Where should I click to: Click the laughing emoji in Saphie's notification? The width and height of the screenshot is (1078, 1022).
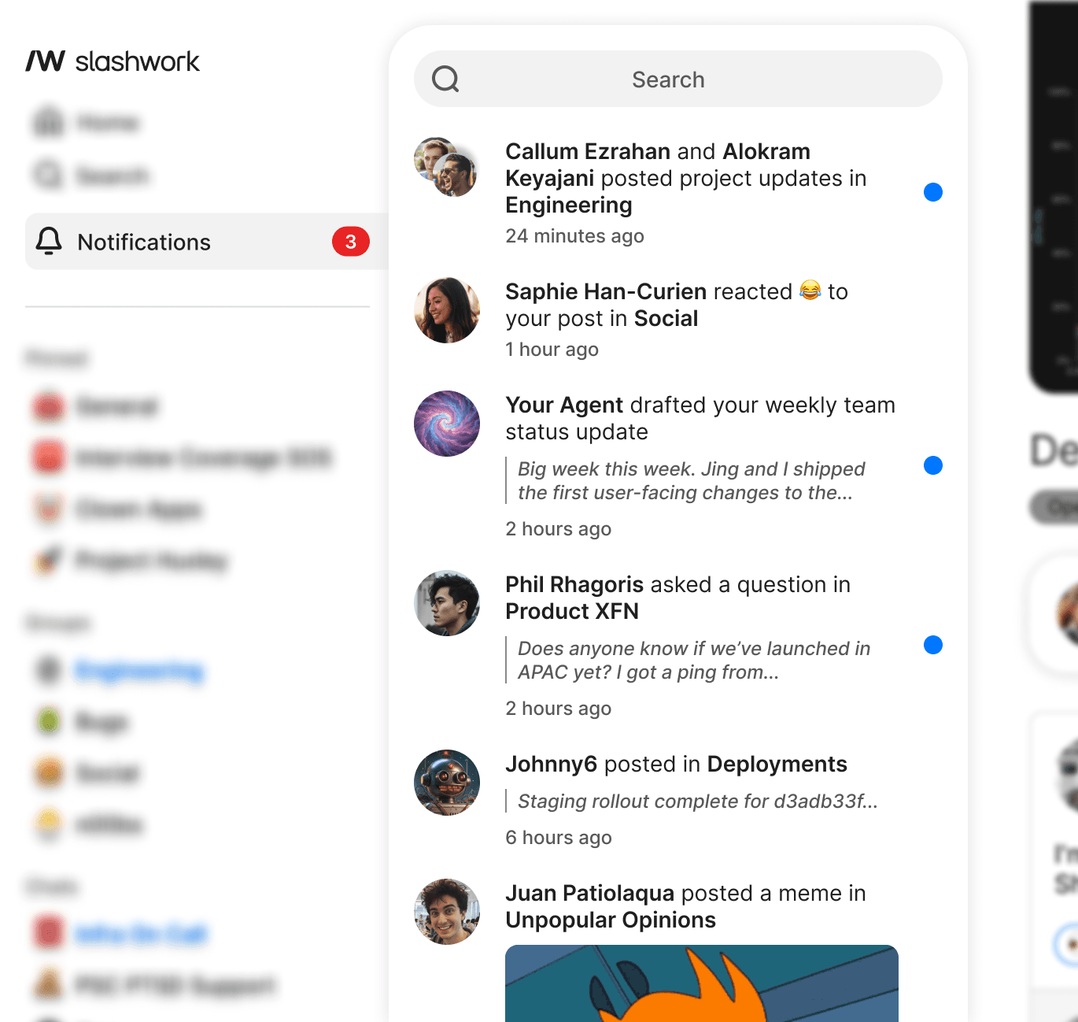pyautogui.click(x=808, y=291)
